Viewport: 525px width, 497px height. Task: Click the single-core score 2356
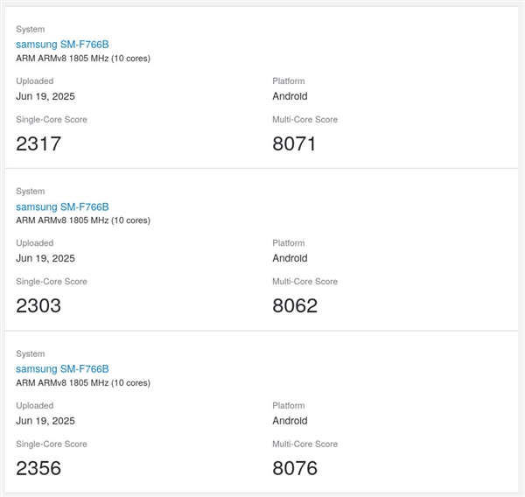pyautogui.click(x=38, y=468)
